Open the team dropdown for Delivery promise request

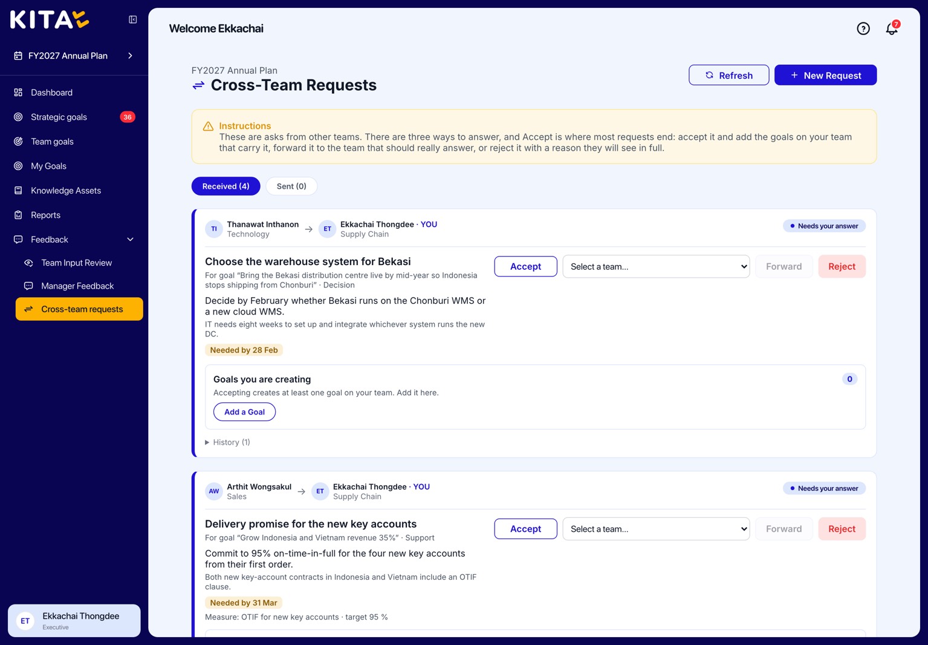click(656, 529)
